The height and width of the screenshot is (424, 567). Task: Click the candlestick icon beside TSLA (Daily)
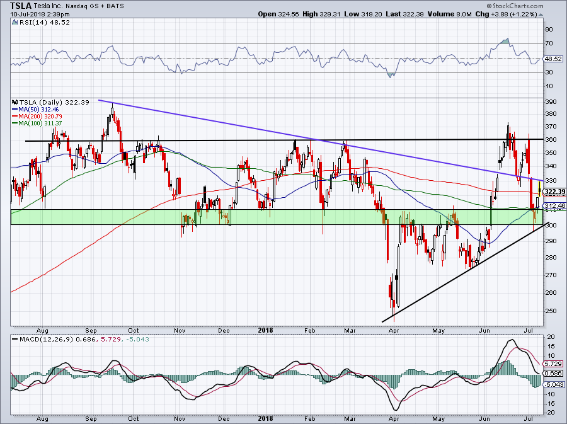click(15, 102)
